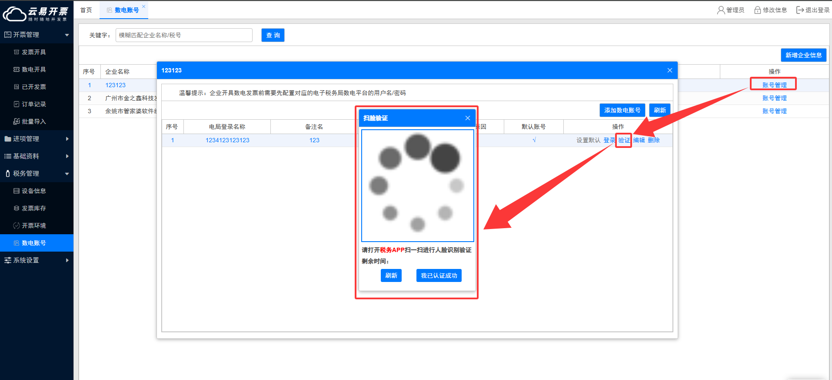Screen dimensions: 832x380
Task: Focus the 关键字 search input field
Action: pyautogui.click(x=184, y=35)
